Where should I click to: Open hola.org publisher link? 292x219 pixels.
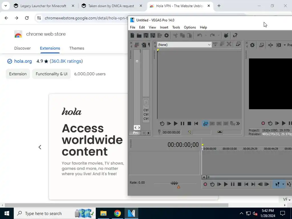click(x=23, y=61)
